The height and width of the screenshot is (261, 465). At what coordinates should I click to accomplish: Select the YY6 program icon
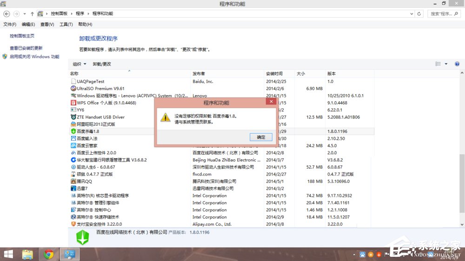73,110
